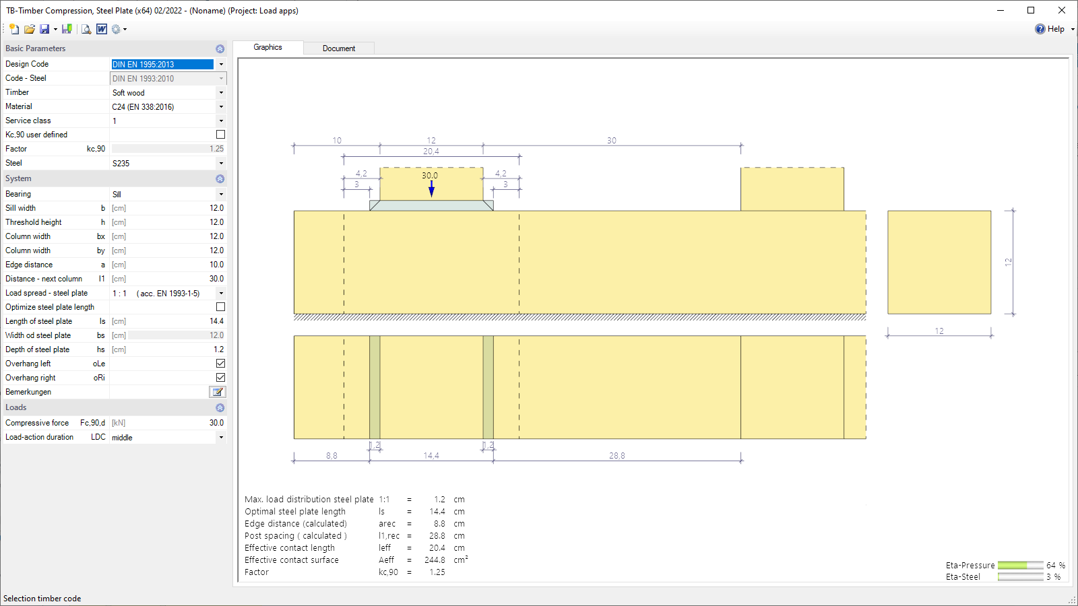Open the Service class dropdown
Viewport: 1078px width, 606px height.
[x=221, y=121]
